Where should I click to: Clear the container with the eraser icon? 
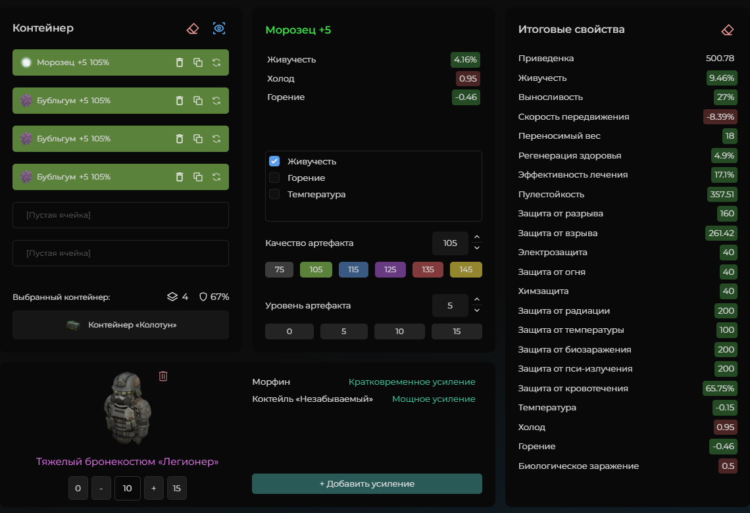pyautogui.click(x=192, y=29)
